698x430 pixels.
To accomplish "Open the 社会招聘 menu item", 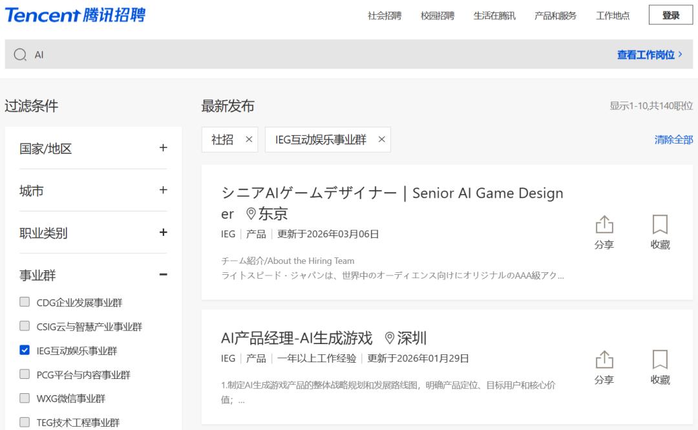I will [x=385, y=16].
